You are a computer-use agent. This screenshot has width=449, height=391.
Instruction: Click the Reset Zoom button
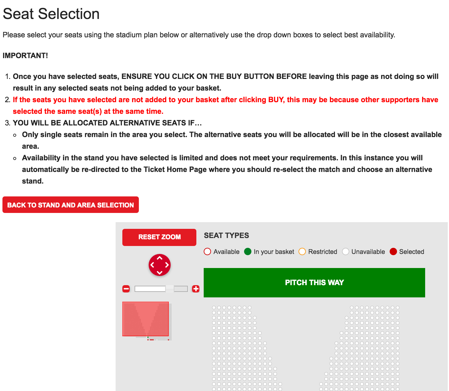[159, 237]
